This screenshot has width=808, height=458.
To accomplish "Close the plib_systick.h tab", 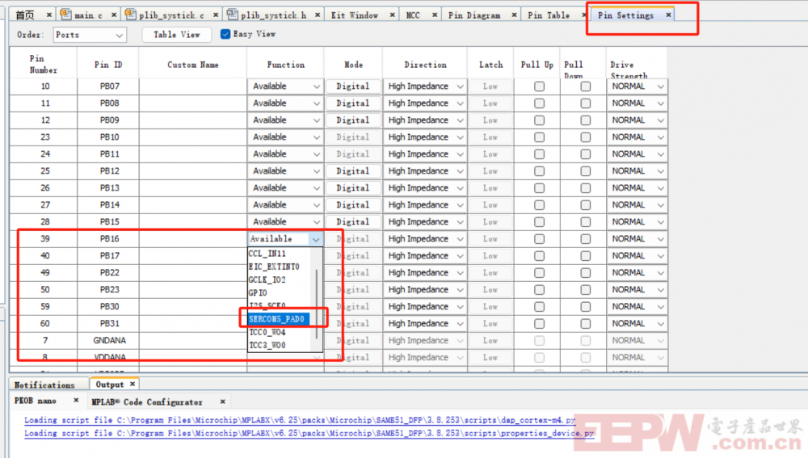I will (318, 15).
